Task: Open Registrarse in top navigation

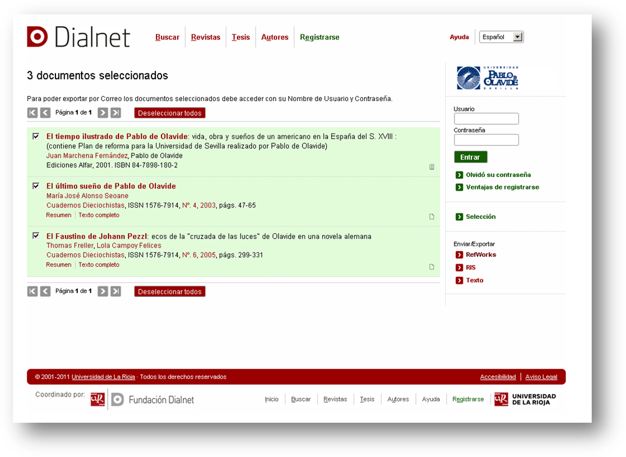Action: coord(320,37)
